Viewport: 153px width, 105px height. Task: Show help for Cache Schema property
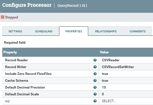(x=95, y=81)
